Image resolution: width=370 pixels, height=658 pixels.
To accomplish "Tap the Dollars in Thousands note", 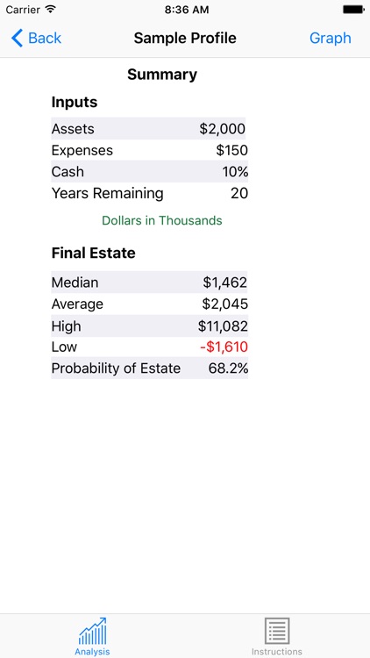I will tap(162, 220).
